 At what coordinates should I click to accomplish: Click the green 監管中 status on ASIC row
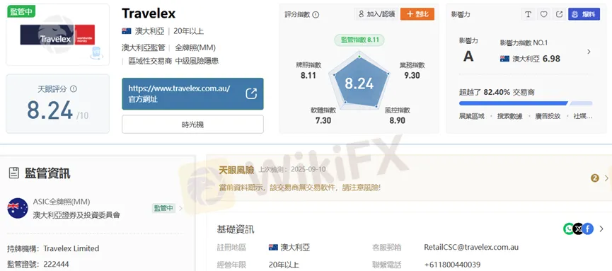pos(163,208)
